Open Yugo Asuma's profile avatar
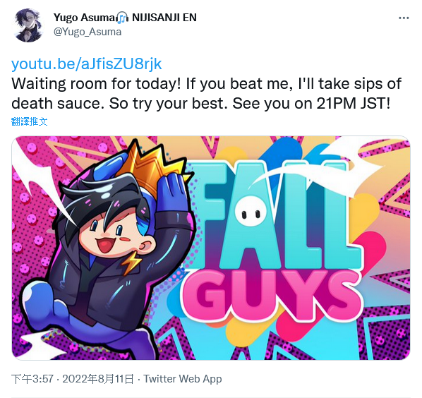Viewport: 422px width, 398px height. click(28, 25)
